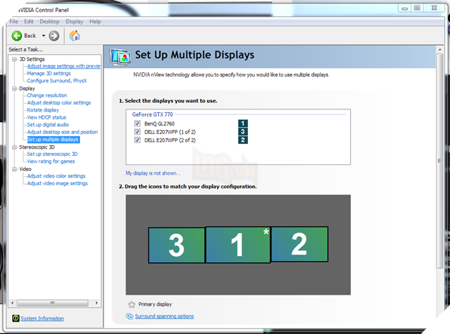Click the 3D Settings tree label

(32, 59)
